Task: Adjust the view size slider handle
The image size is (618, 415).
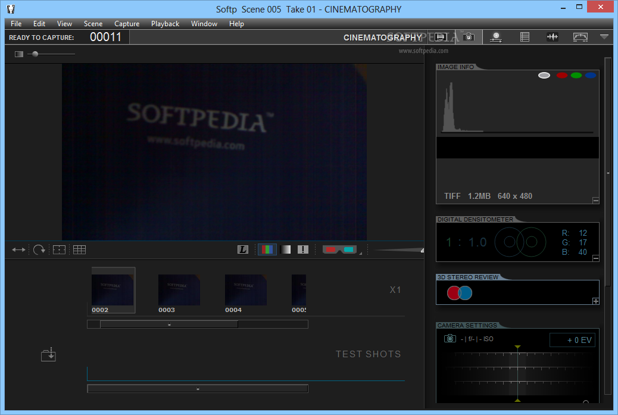Action: pos(35,54)
